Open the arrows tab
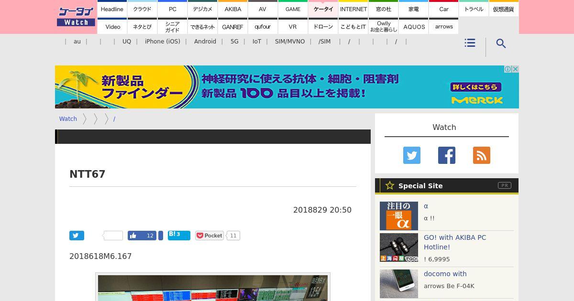 (444, 27)
